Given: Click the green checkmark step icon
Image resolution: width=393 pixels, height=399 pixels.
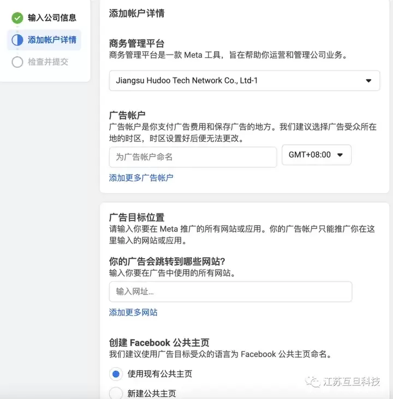Looking at the screenshot, I should click(x=17, y=18).
